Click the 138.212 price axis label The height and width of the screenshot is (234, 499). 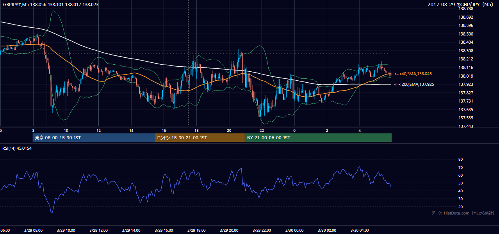click(x=465, y=59)
